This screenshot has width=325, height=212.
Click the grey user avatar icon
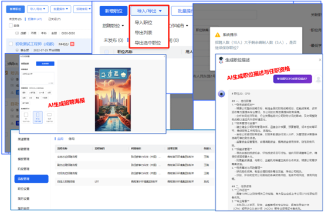[x=318, y=78]
